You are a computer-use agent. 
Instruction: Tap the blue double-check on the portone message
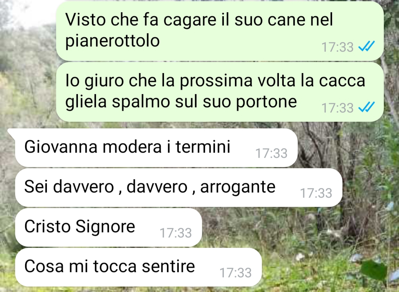366,107
